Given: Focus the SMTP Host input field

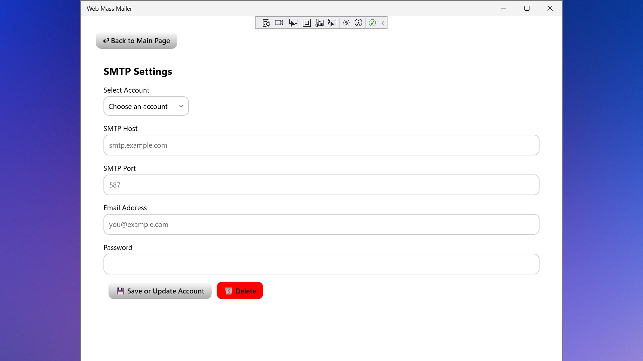Looking at the screenshot, I should 321,145.
